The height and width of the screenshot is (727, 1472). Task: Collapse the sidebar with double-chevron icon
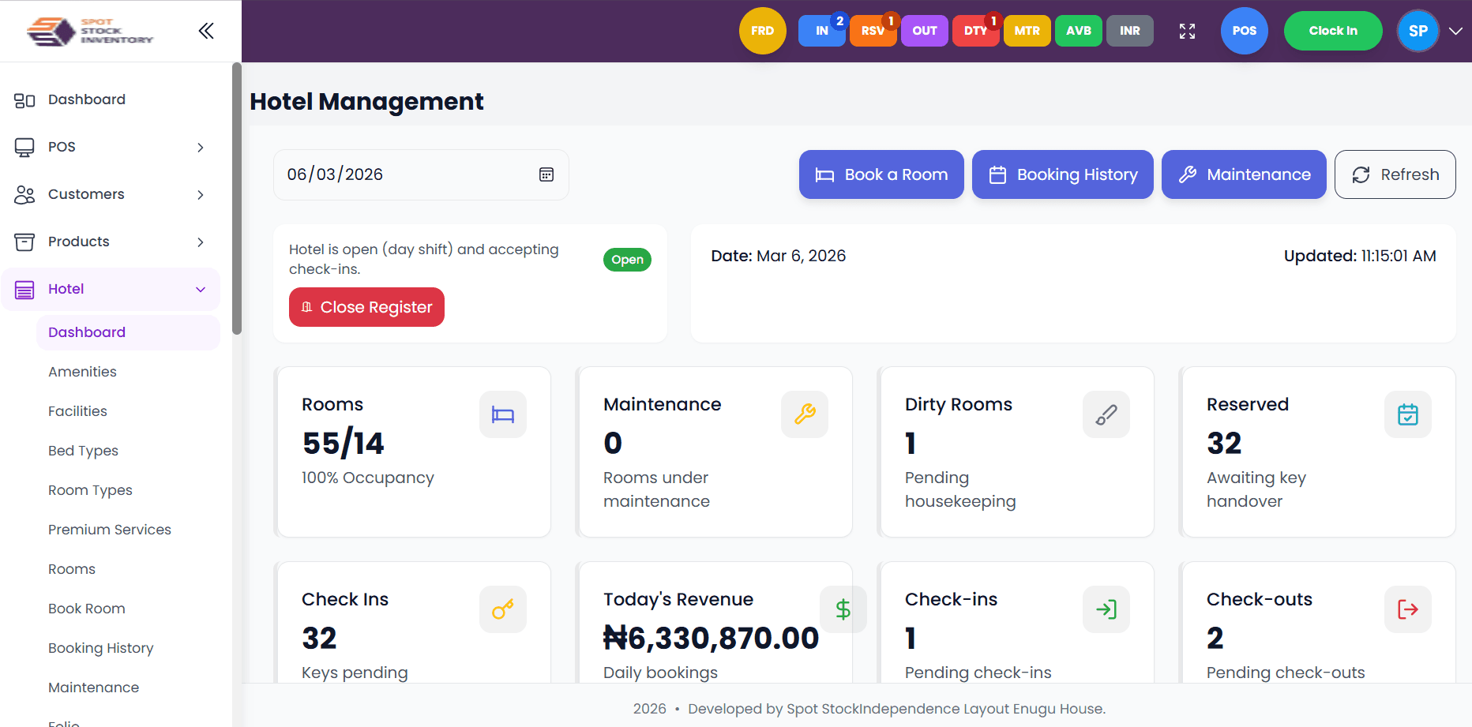click(206, 31)
